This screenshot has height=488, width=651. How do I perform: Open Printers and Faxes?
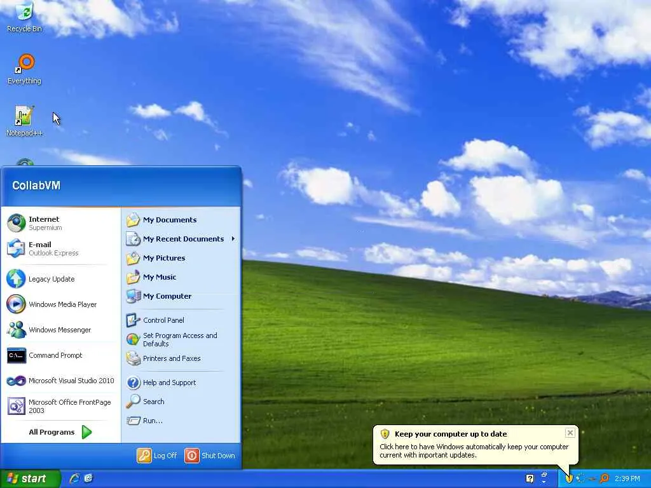tap(181, 358)
